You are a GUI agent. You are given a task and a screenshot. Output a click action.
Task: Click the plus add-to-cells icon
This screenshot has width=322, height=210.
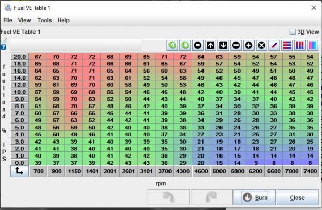pos(249,45)
